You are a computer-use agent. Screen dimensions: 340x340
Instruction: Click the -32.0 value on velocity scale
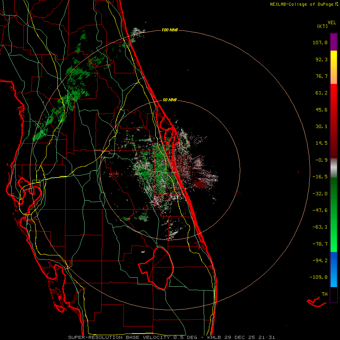pyautogui.click(x=320, y=194)
